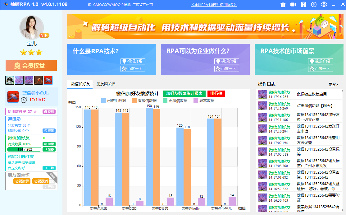
Task: Click the log avatar for 检查朋友圈设置 entry
Action: point(262,140)
